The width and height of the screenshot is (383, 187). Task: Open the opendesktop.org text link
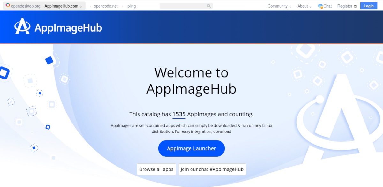26,6
